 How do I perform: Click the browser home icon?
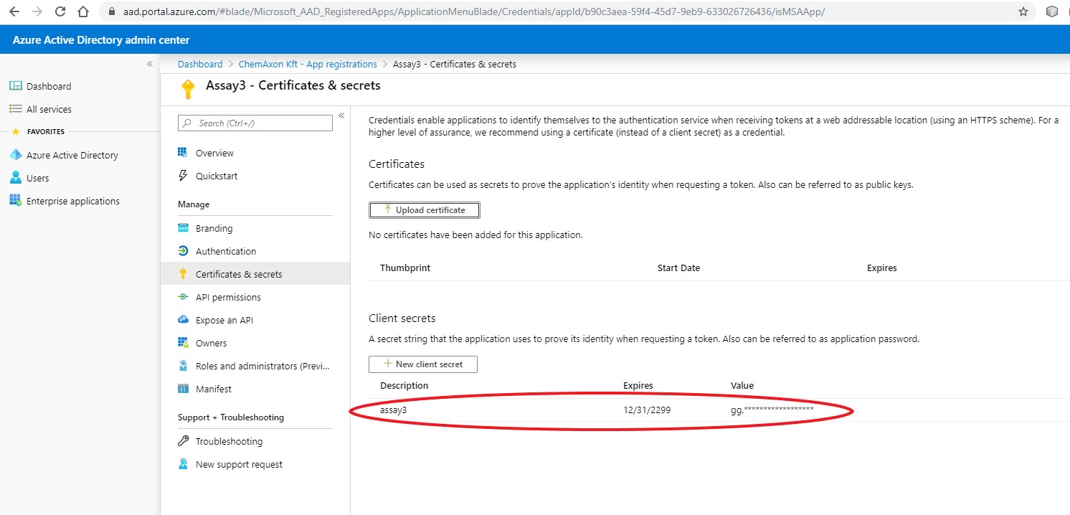coord(83,11)
